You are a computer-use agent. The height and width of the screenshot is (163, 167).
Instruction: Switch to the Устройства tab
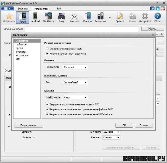(x=41, y=9)
